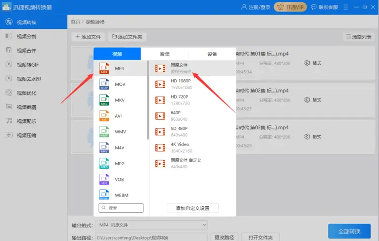Open the 视频转换 sidebar item
This screenshot has height=241, width=379.
click(33, 22)
